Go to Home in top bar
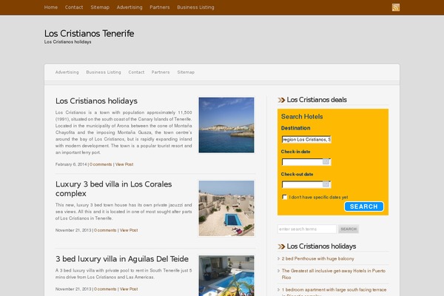444x296 pixels. 50,7
